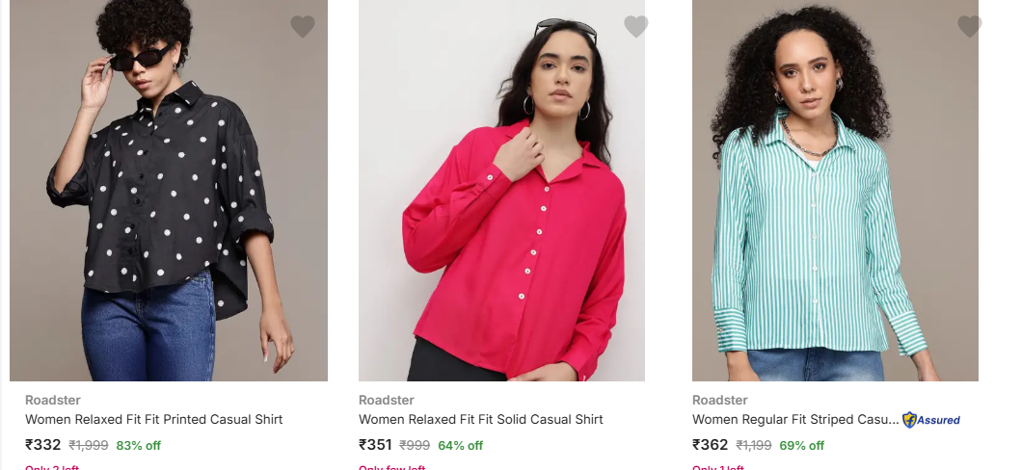Image resolution: width=1021 pixels, height=470 pixels.
Task: Favorite the green striped shirt with heart
Action: point(970,27)
